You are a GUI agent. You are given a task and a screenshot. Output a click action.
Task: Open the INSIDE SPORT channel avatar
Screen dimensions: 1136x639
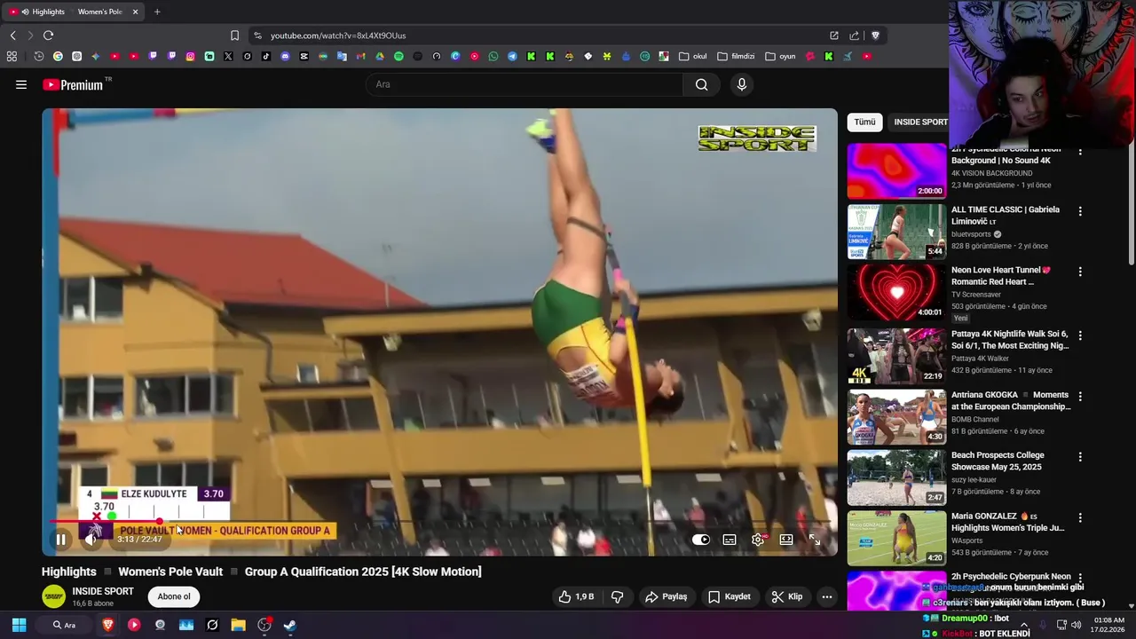[54, 596]
